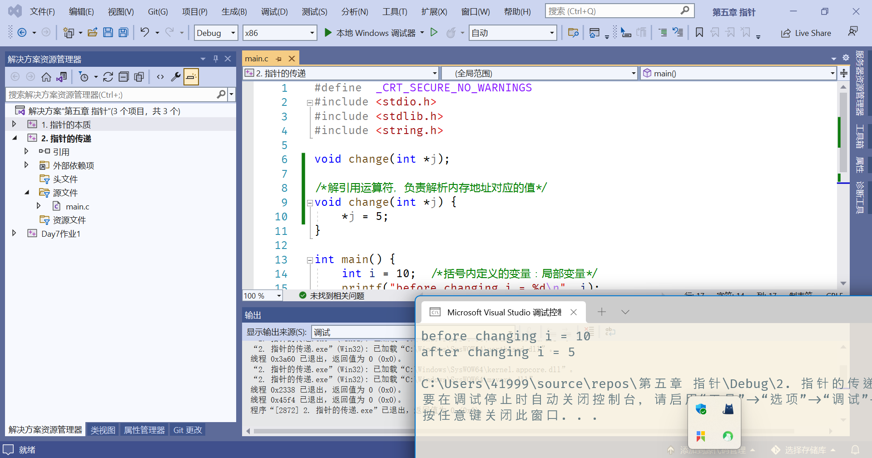Click the Windows Security shield tray icon
Viewport: 872px width, 458px height.
pyautogui.click(x=701, y=409)
